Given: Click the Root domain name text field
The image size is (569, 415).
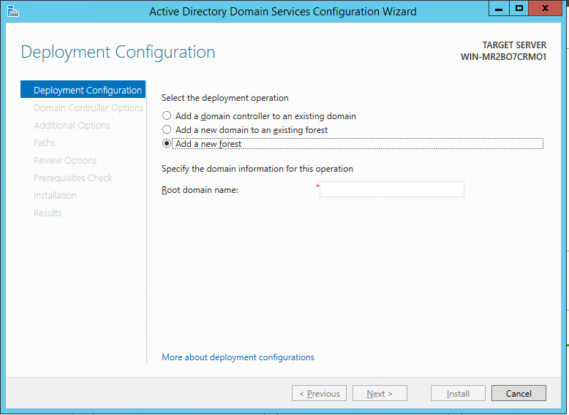Looking at the screenshot, I should click(x=391, y=190).
